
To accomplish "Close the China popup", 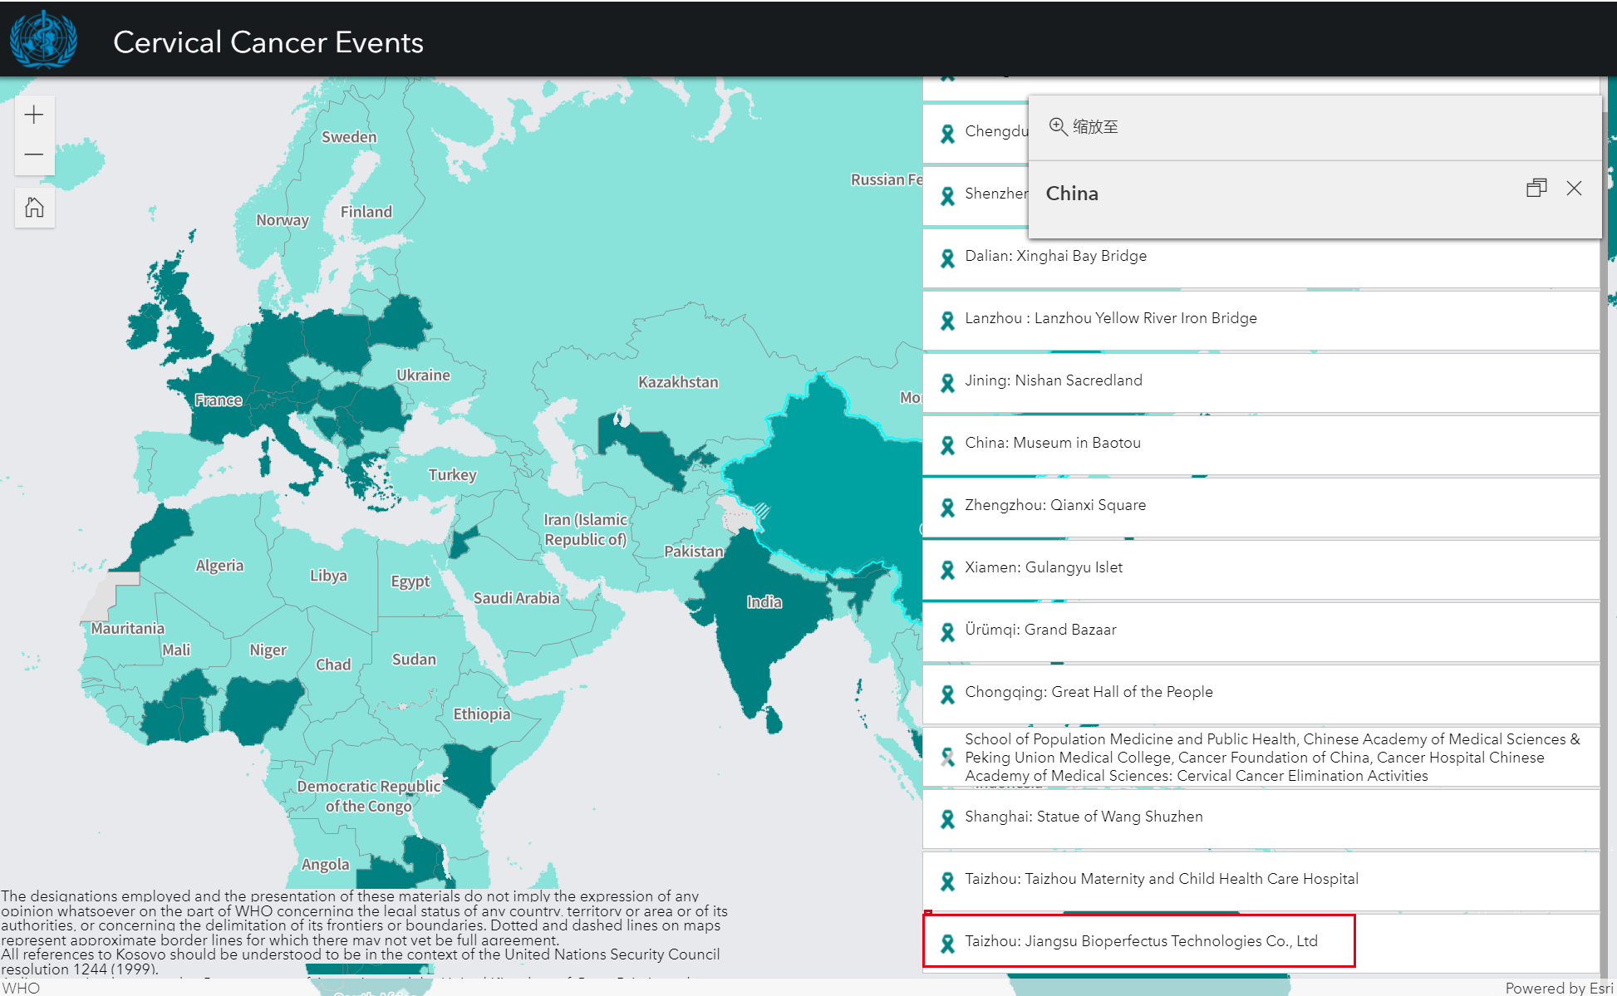I will (x=1574, y=188).
